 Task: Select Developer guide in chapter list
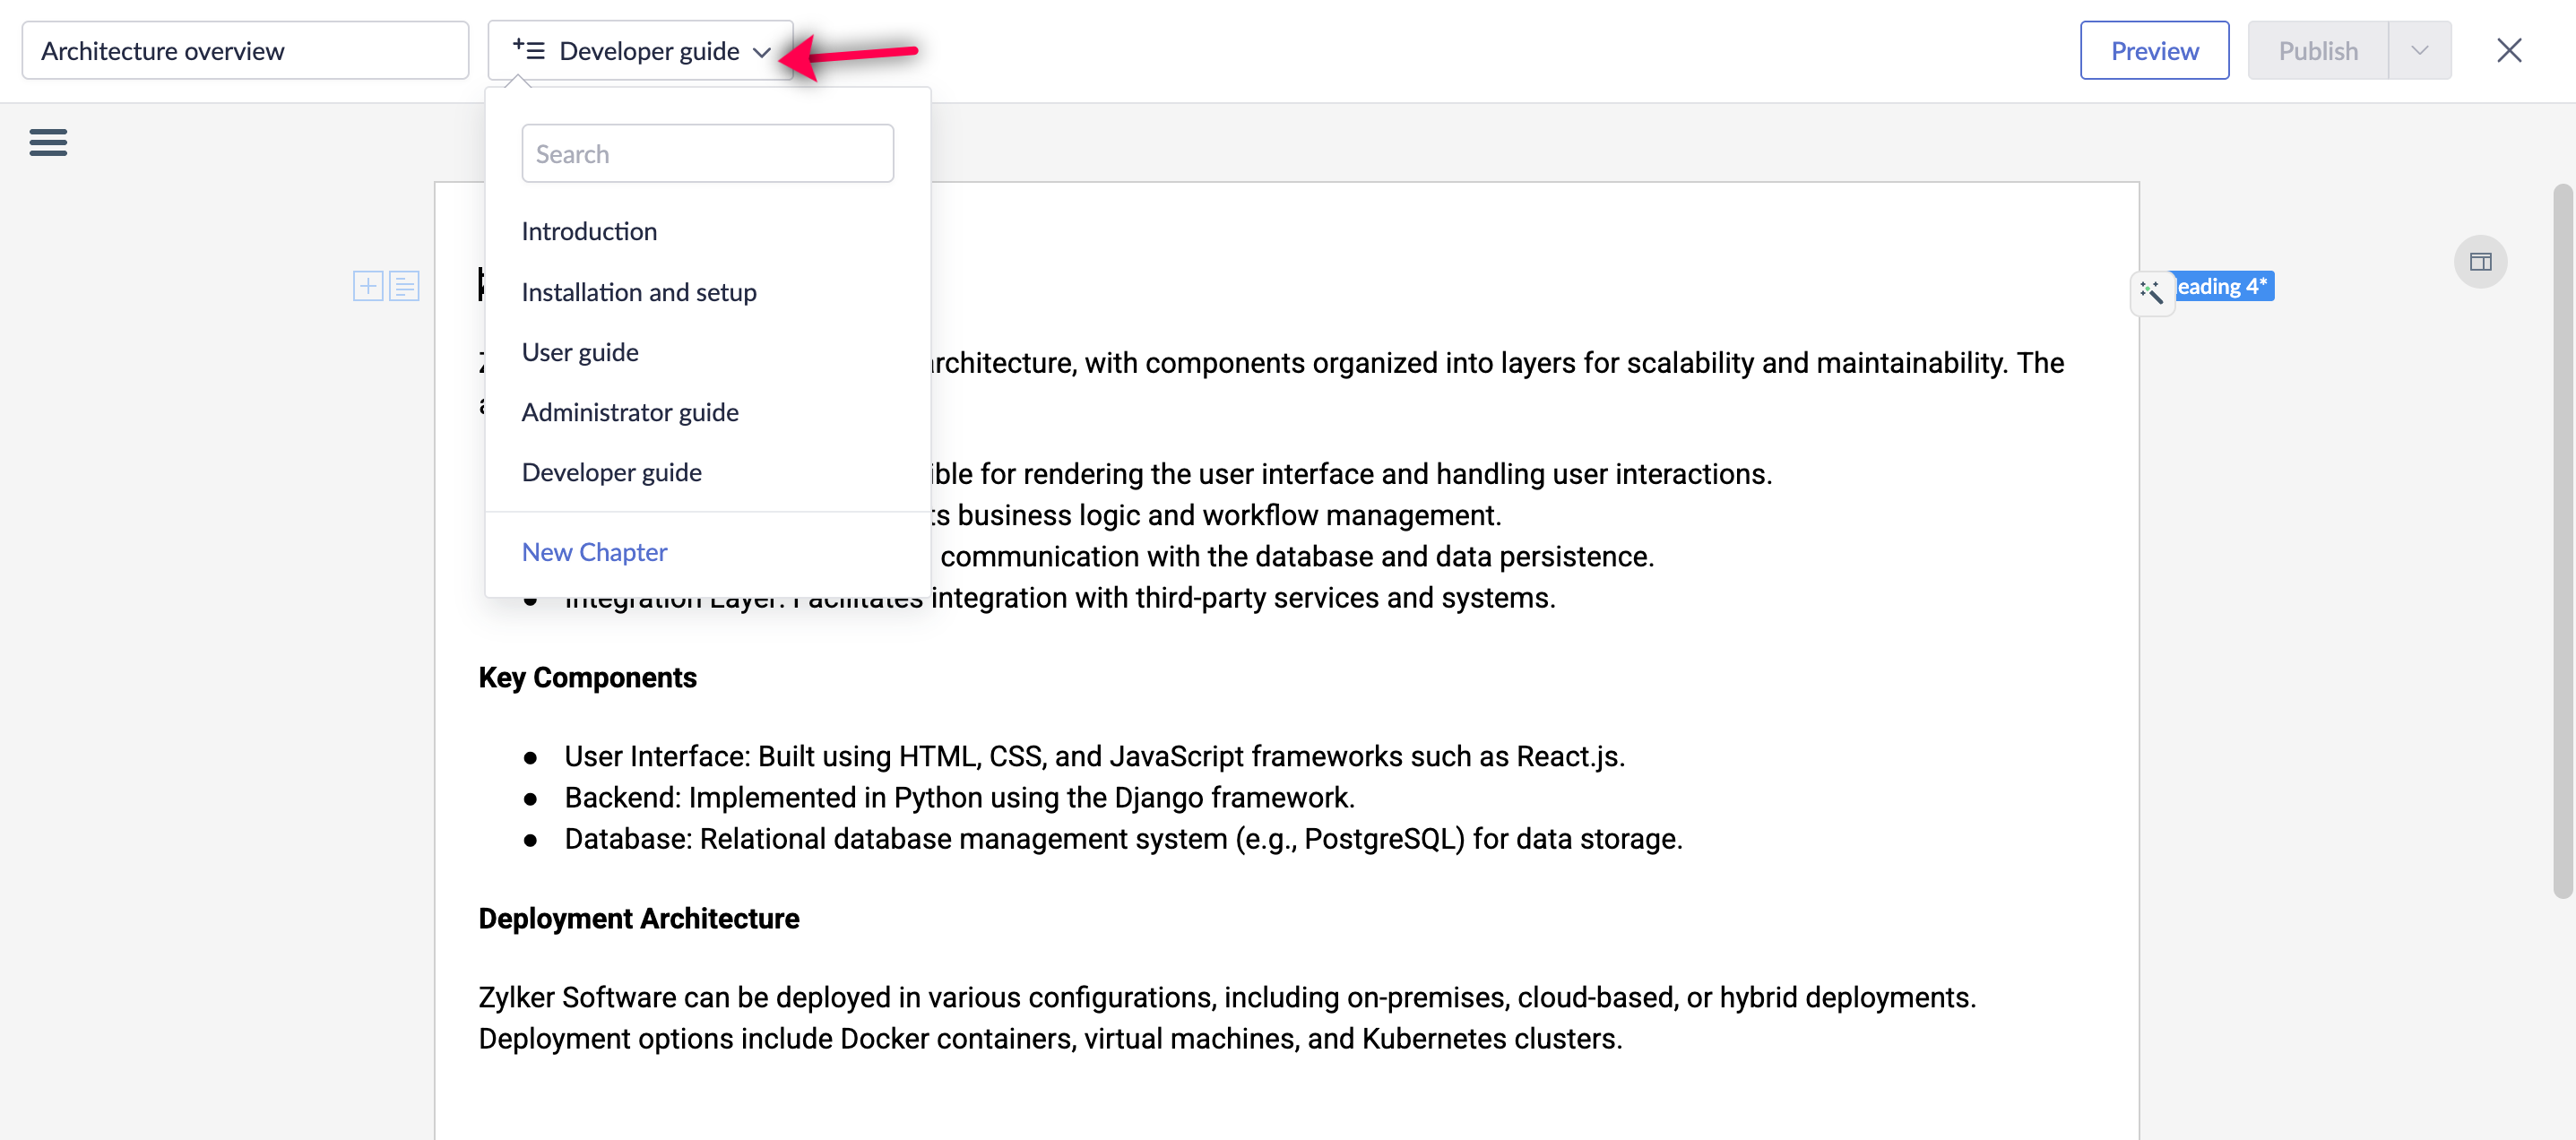pyautogui.click(x=612, y=472)
